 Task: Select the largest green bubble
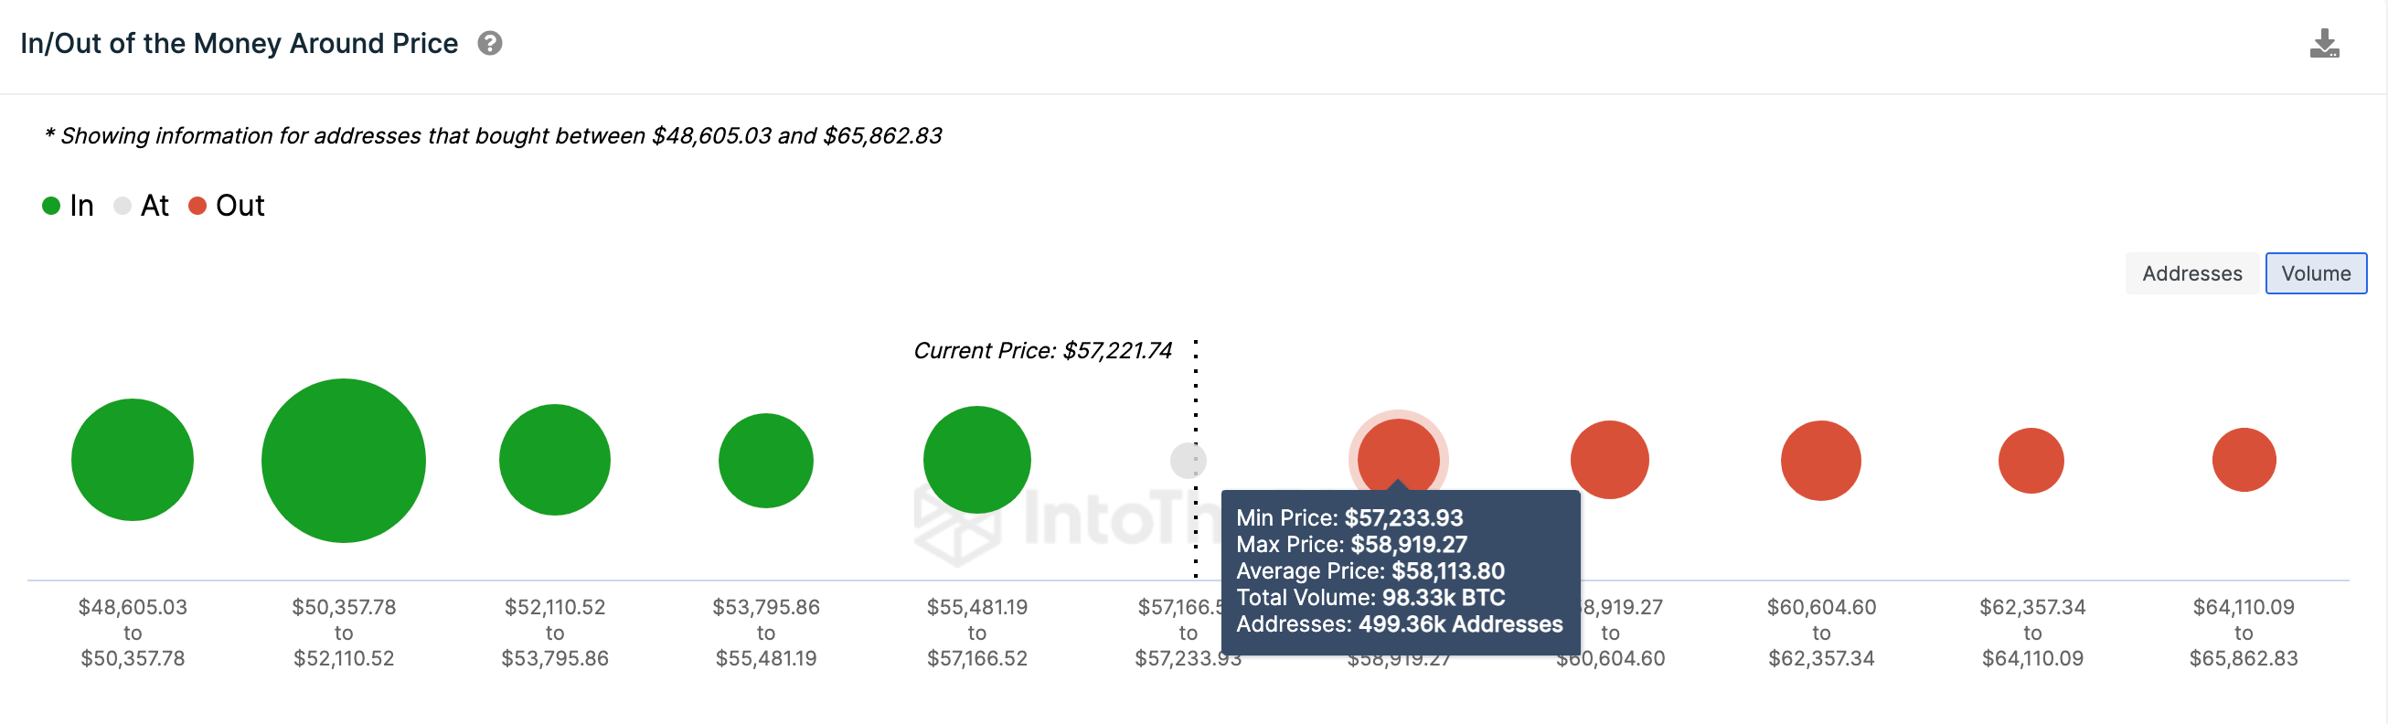tap(344, 460)
